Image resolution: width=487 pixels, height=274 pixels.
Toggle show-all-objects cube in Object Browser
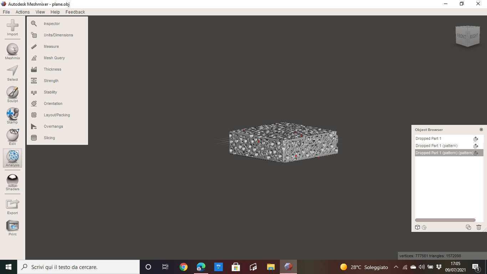pyautogui.click(x=417, y=227)
